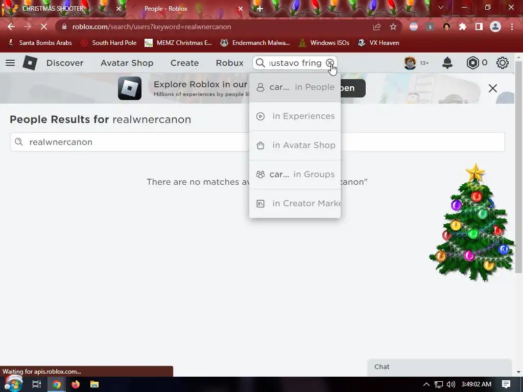Clear the gustavo fring search text

329,63
